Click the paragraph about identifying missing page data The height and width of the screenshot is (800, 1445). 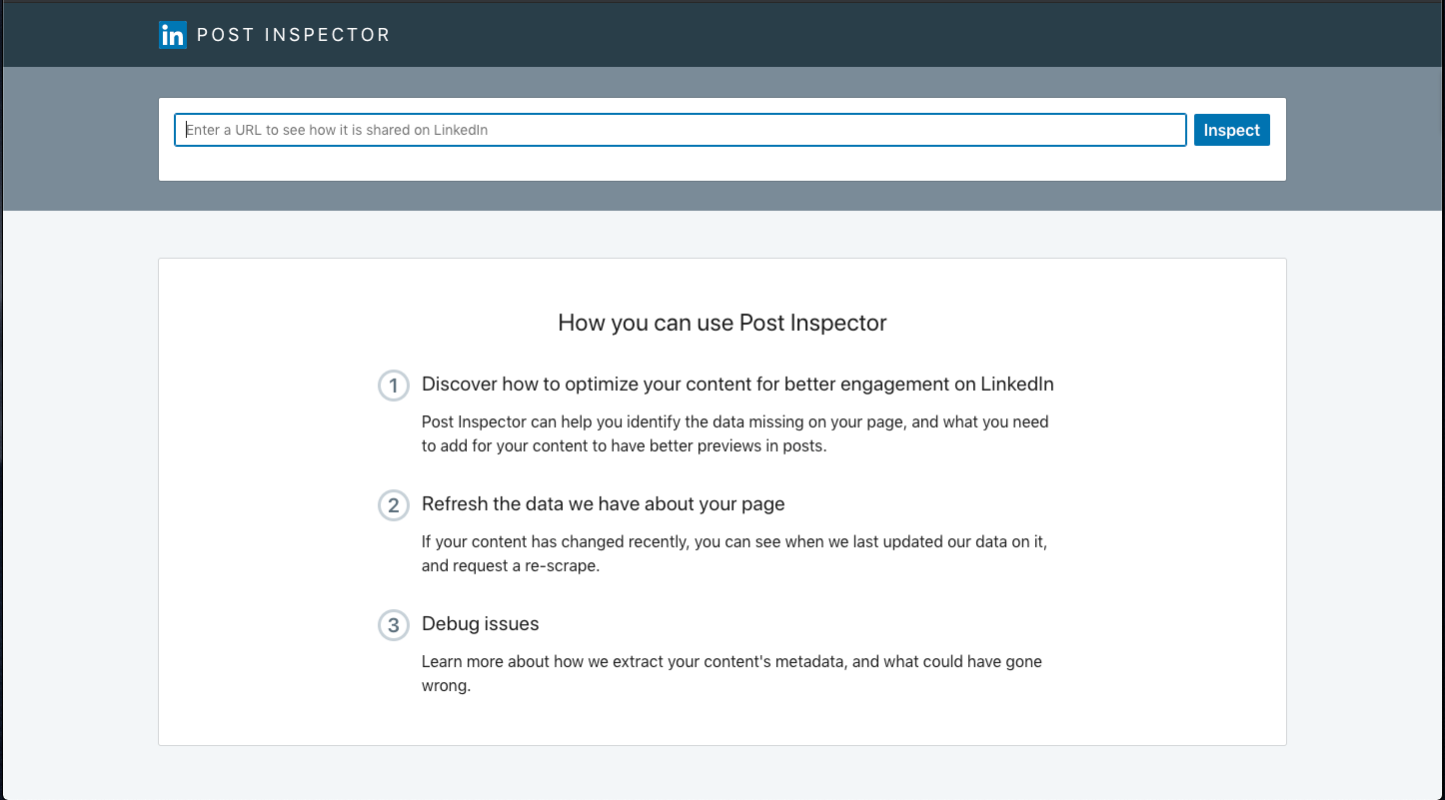click(734, 433)
